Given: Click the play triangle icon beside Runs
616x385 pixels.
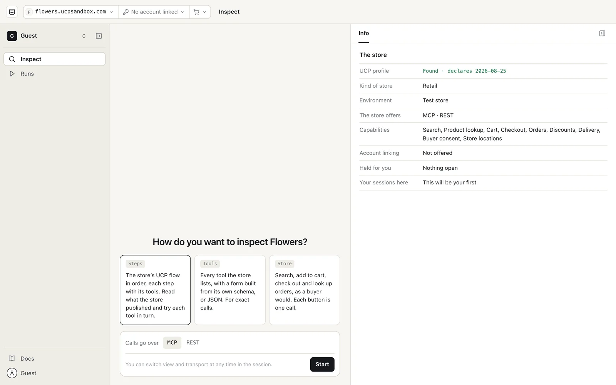Looking at the screenshot, I should (x=12, y=74).
